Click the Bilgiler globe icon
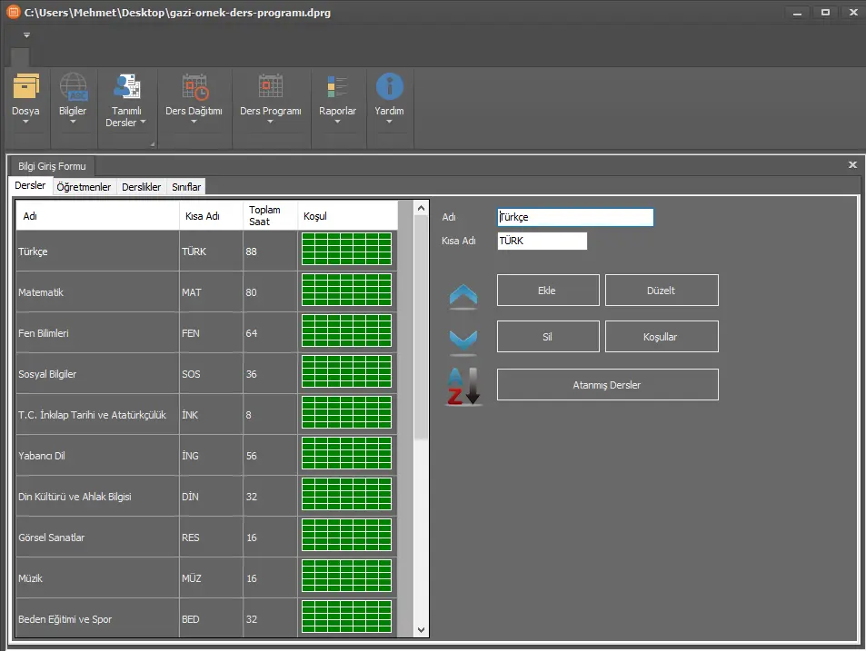 [x=74, y=87]
